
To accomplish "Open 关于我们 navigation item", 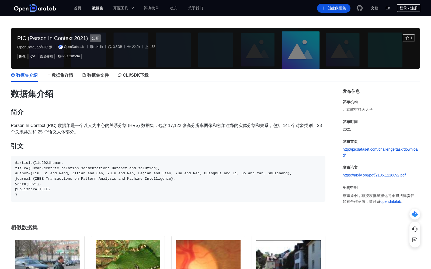I will click(x=196, y=8).
